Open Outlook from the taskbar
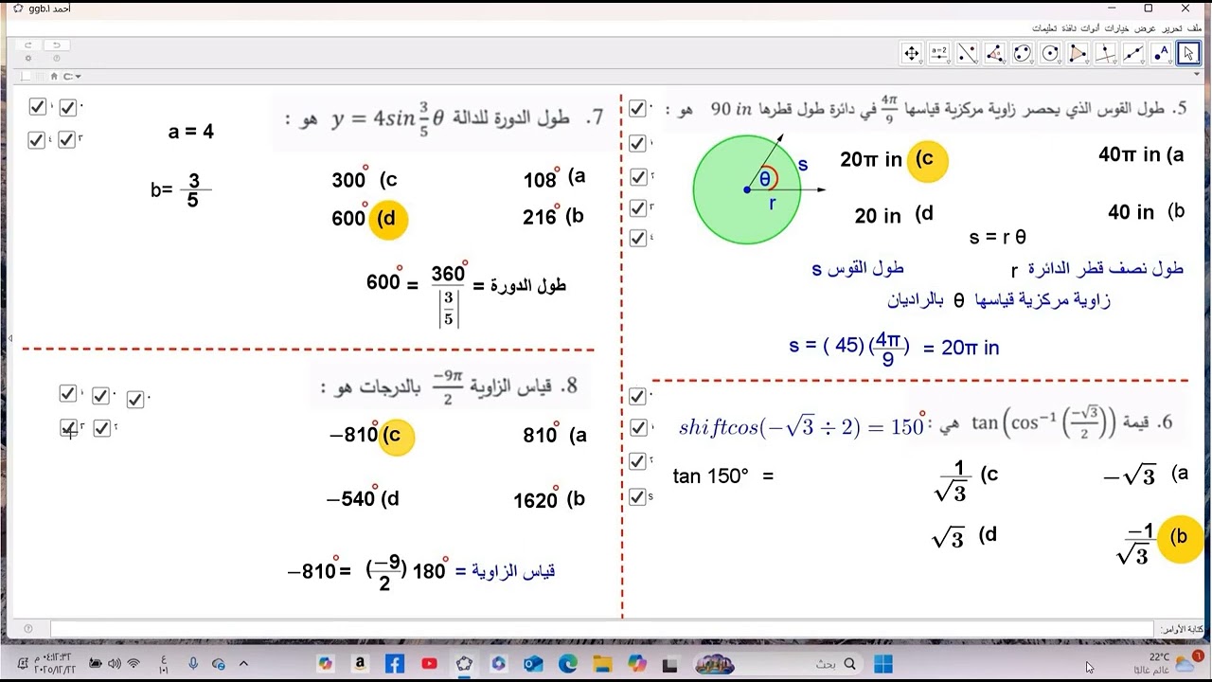The image size is (1212, 682). [x=533, y=664]
